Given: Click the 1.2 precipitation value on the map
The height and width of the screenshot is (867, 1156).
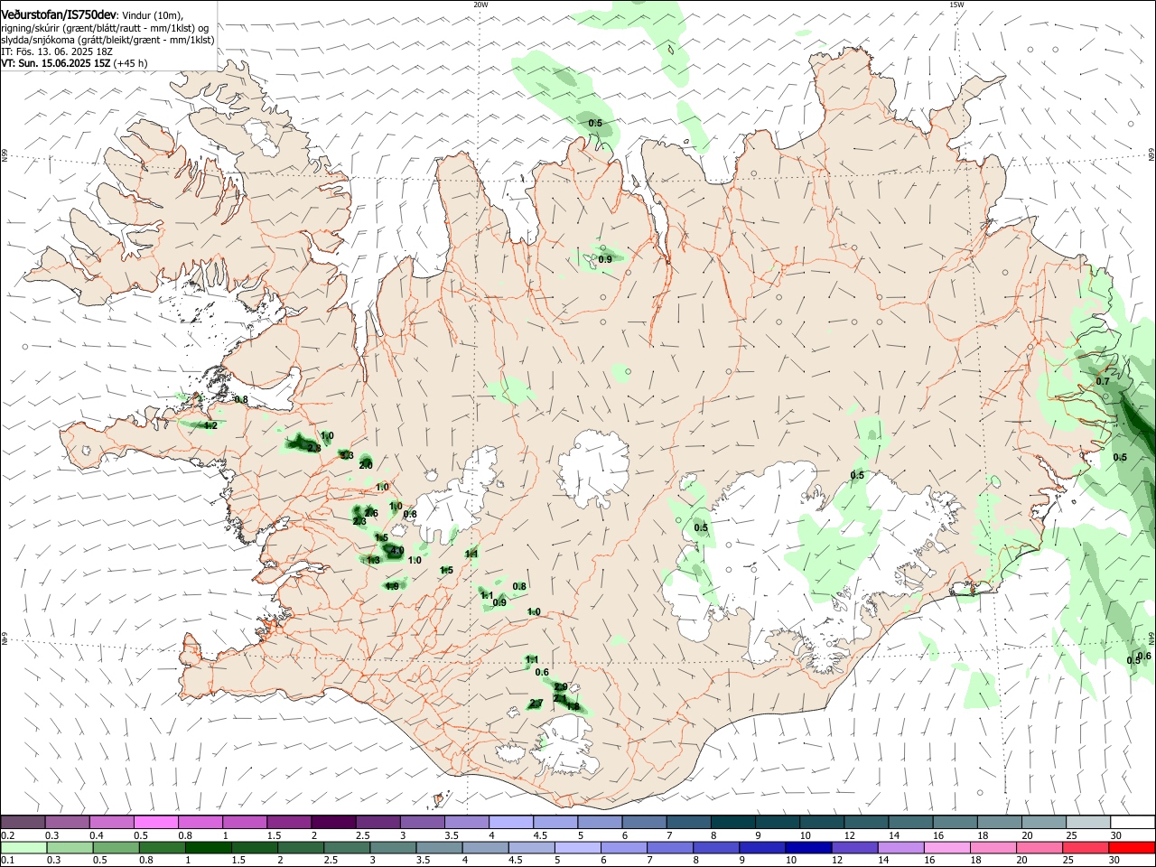Looking at the screenshot, I should point(210,425).
